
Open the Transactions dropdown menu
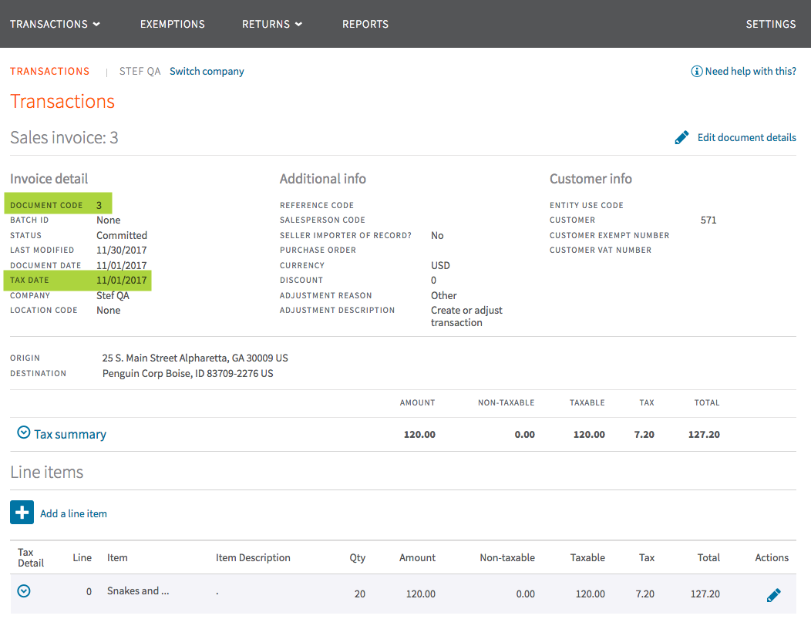click(55, 25)
